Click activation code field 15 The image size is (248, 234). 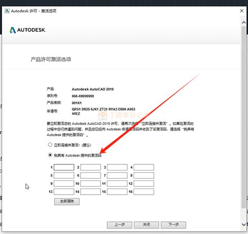[x=117, y=192]
